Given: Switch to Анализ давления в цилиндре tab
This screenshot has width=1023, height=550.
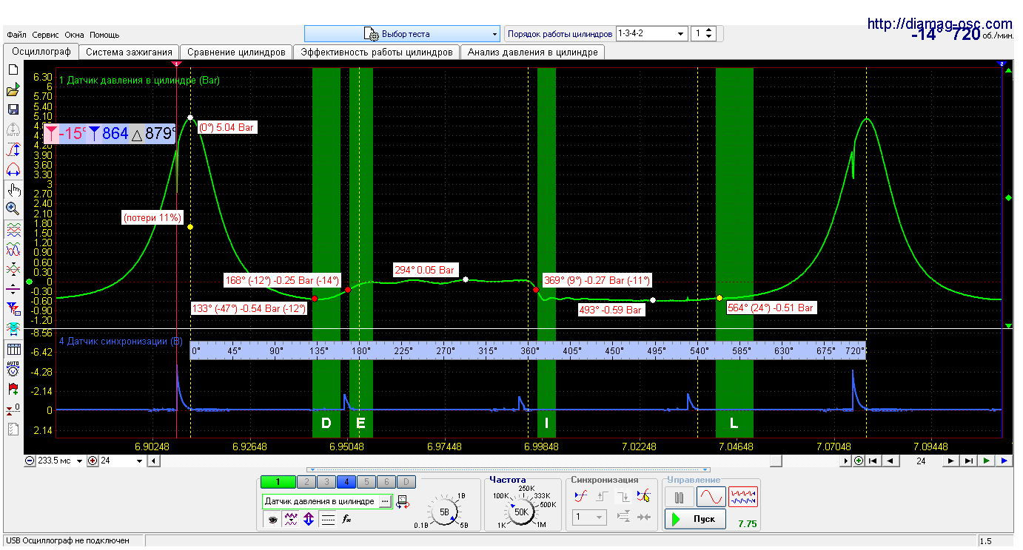Looking at the screenshot, I should 532,52.
